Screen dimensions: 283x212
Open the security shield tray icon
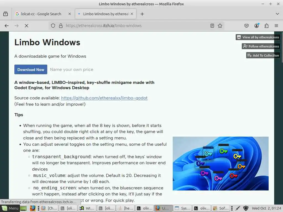point(246,208)
